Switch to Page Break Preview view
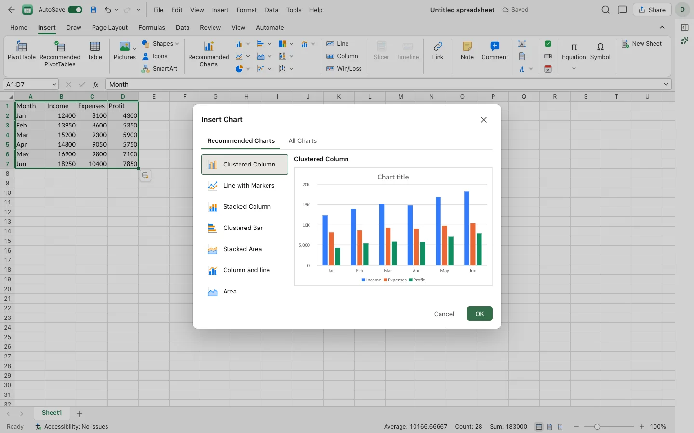Screen dimensions: 694x433 (x=560, y=427)
